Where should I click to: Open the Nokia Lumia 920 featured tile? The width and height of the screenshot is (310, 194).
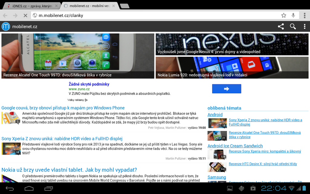[x=232, y=68]
